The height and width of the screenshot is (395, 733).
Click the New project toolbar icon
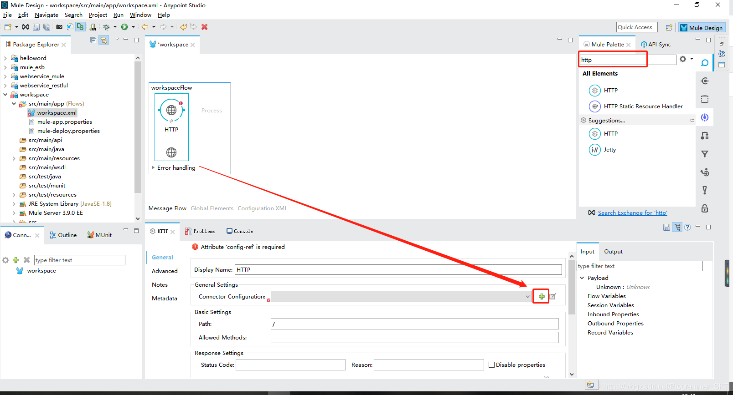pyautogui.click(x=8, y=27)
